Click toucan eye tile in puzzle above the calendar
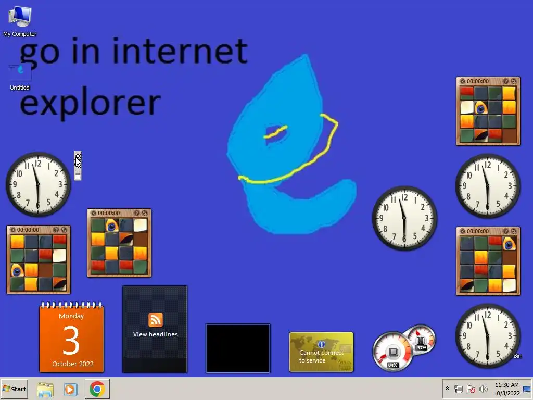Screen dimensions: 533x400 pos(17,270)
